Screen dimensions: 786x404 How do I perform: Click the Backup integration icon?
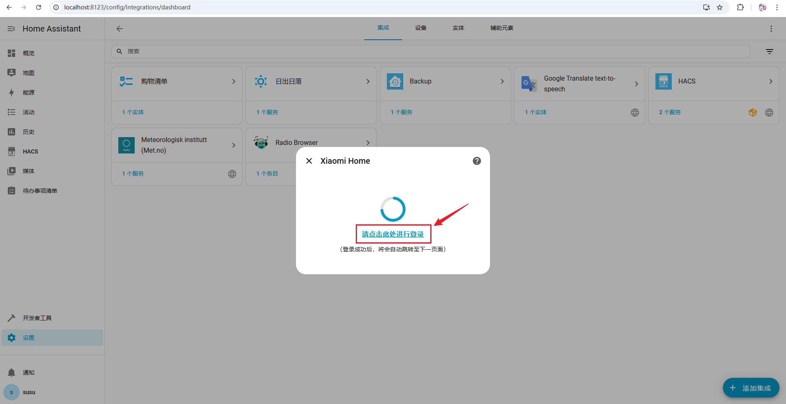pyautogui.click(x=395, y=81)
